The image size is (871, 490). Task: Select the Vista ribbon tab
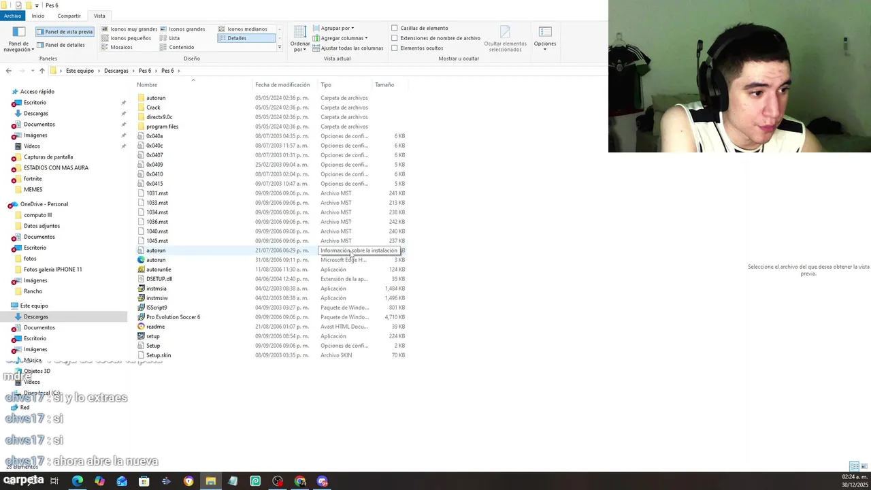click(x=99, y=16)
